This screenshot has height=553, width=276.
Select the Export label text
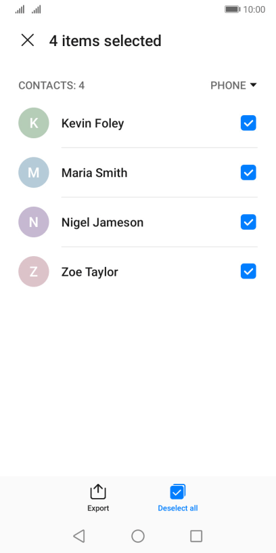pyautogui.click(x=98, y=508)
